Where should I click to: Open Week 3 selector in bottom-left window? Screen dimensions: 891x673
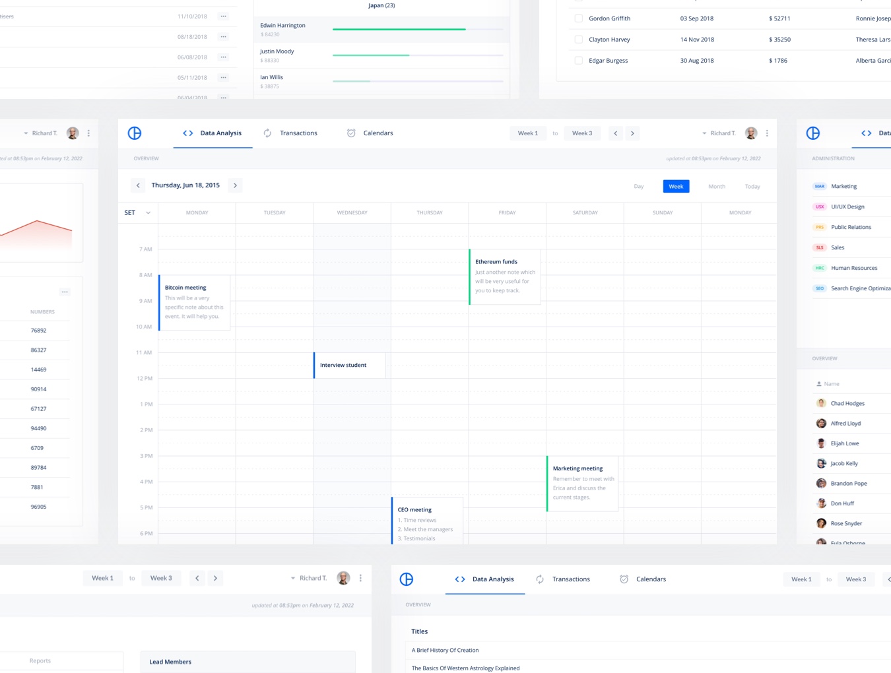pyautogui.click(x=161, y=578)
